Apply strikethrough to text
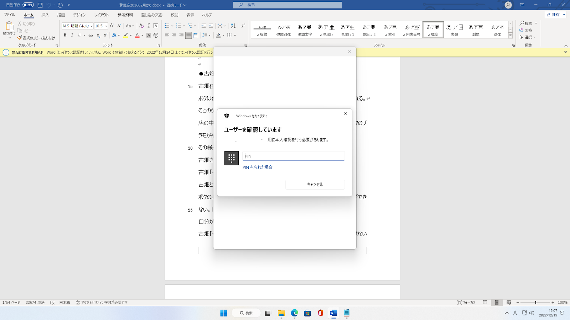 point(91,35)
